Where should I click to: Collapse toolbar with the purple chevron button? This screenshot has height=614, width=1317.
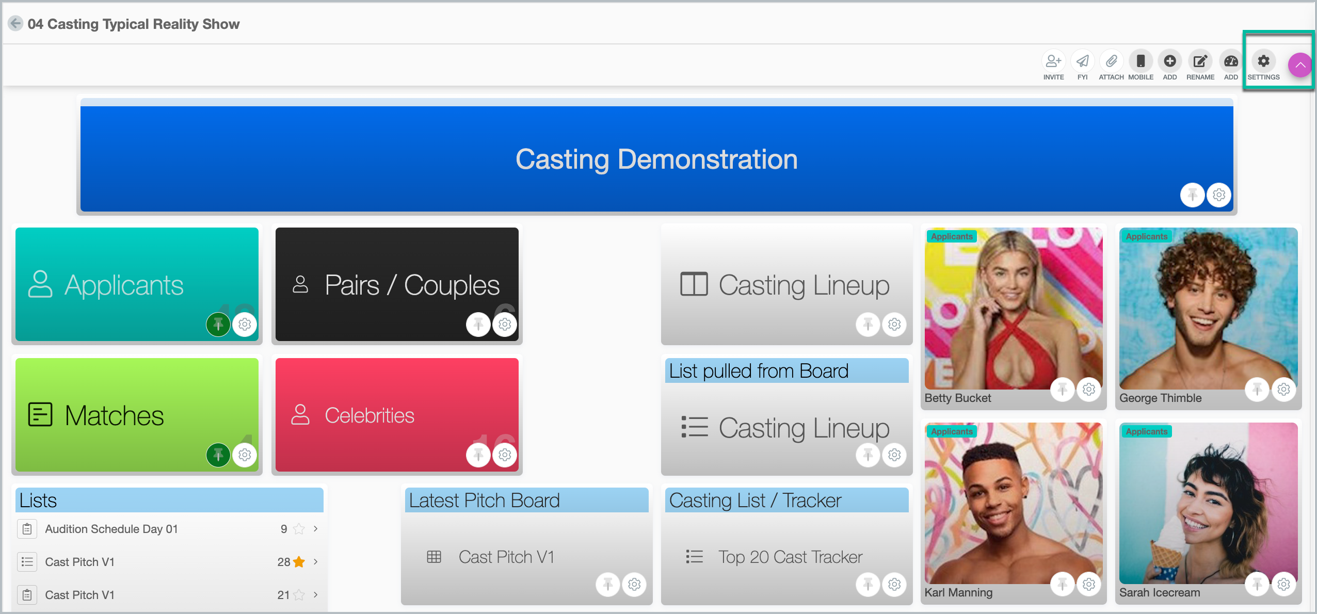point(1300,65)
